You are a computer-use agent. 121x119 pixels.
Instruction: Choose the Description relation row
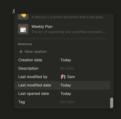(x=62, y=68)
